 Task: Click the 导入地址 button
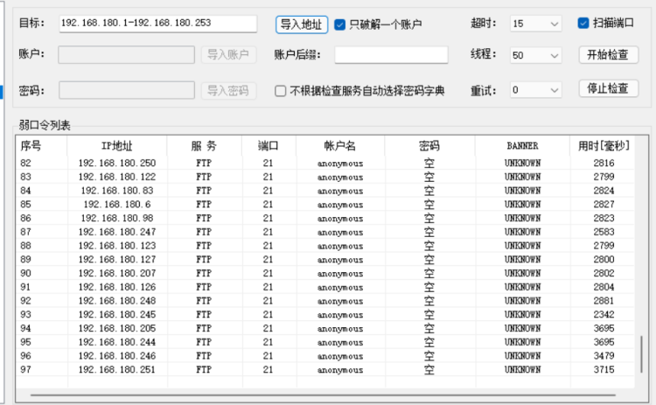[x=301, y=24]
